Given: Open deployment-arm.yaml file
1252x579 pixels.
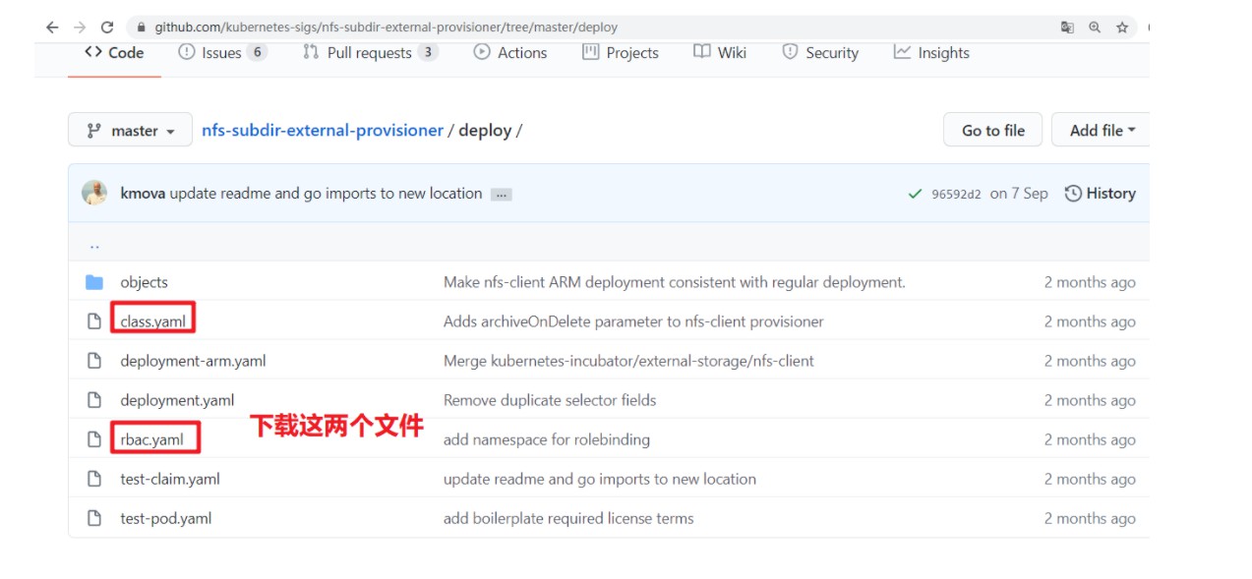Looking at the screenshot, I should pyautogui.click(x=194, y=361).
